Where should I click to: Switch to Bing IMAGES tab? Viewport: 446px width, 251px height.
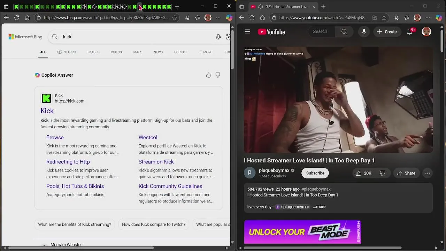click(93, 52)
